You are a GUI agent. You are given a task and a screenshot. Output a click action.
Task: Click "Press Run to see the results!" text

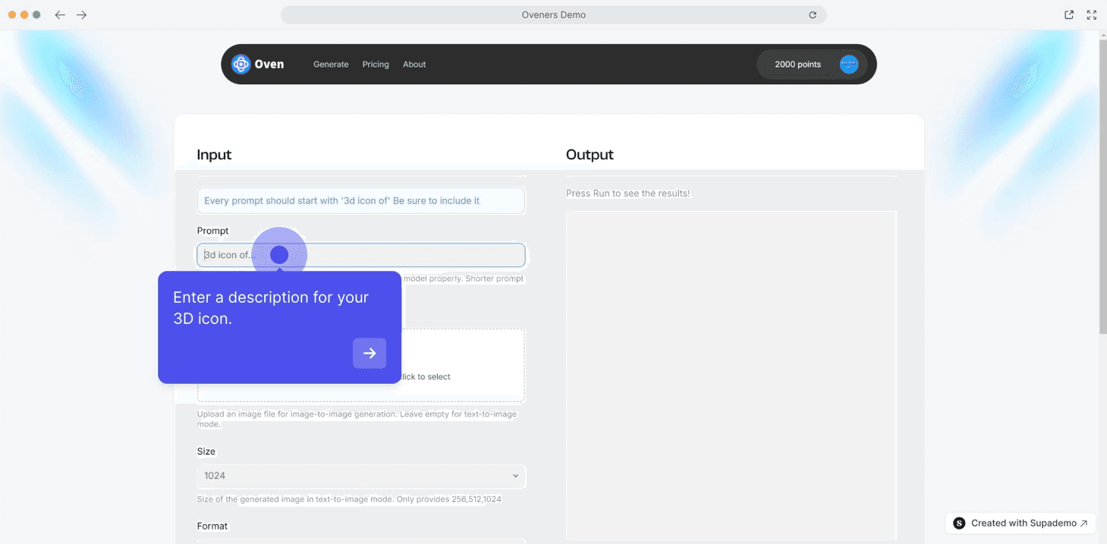[628, 193]
